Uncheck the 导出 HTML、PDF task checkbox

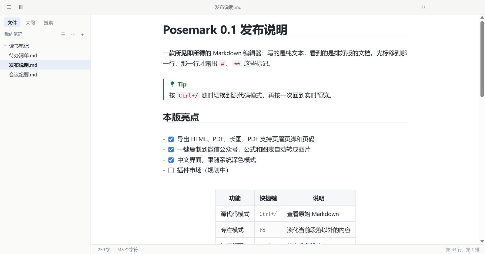tap(171, 139)
